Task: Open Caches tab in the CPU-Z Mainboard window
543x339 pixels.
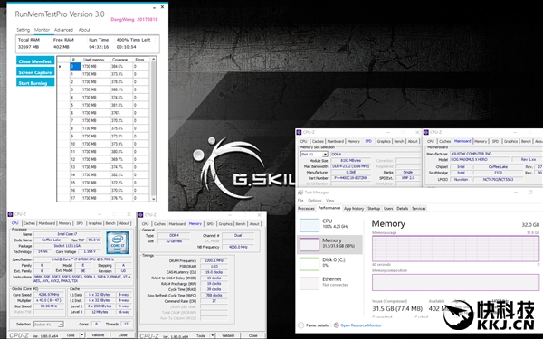Action: (x=444, y=142)
